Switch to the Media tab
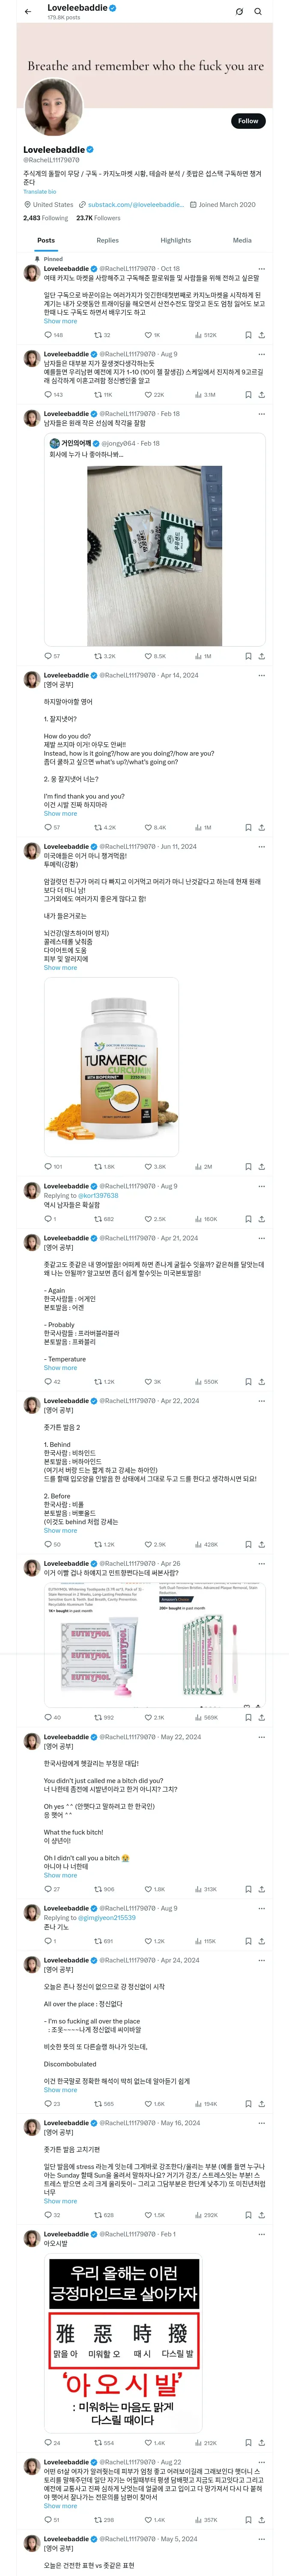Viewport: 289px width, 2576px height. (x=242, y=240)
